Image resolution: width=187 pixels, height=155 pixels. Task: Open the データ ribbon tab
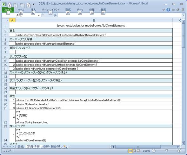80,10
